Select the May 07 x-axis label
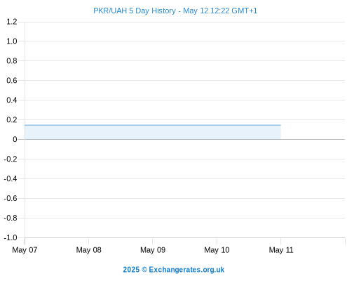347x281 pixels. click(x=25, y=250)
